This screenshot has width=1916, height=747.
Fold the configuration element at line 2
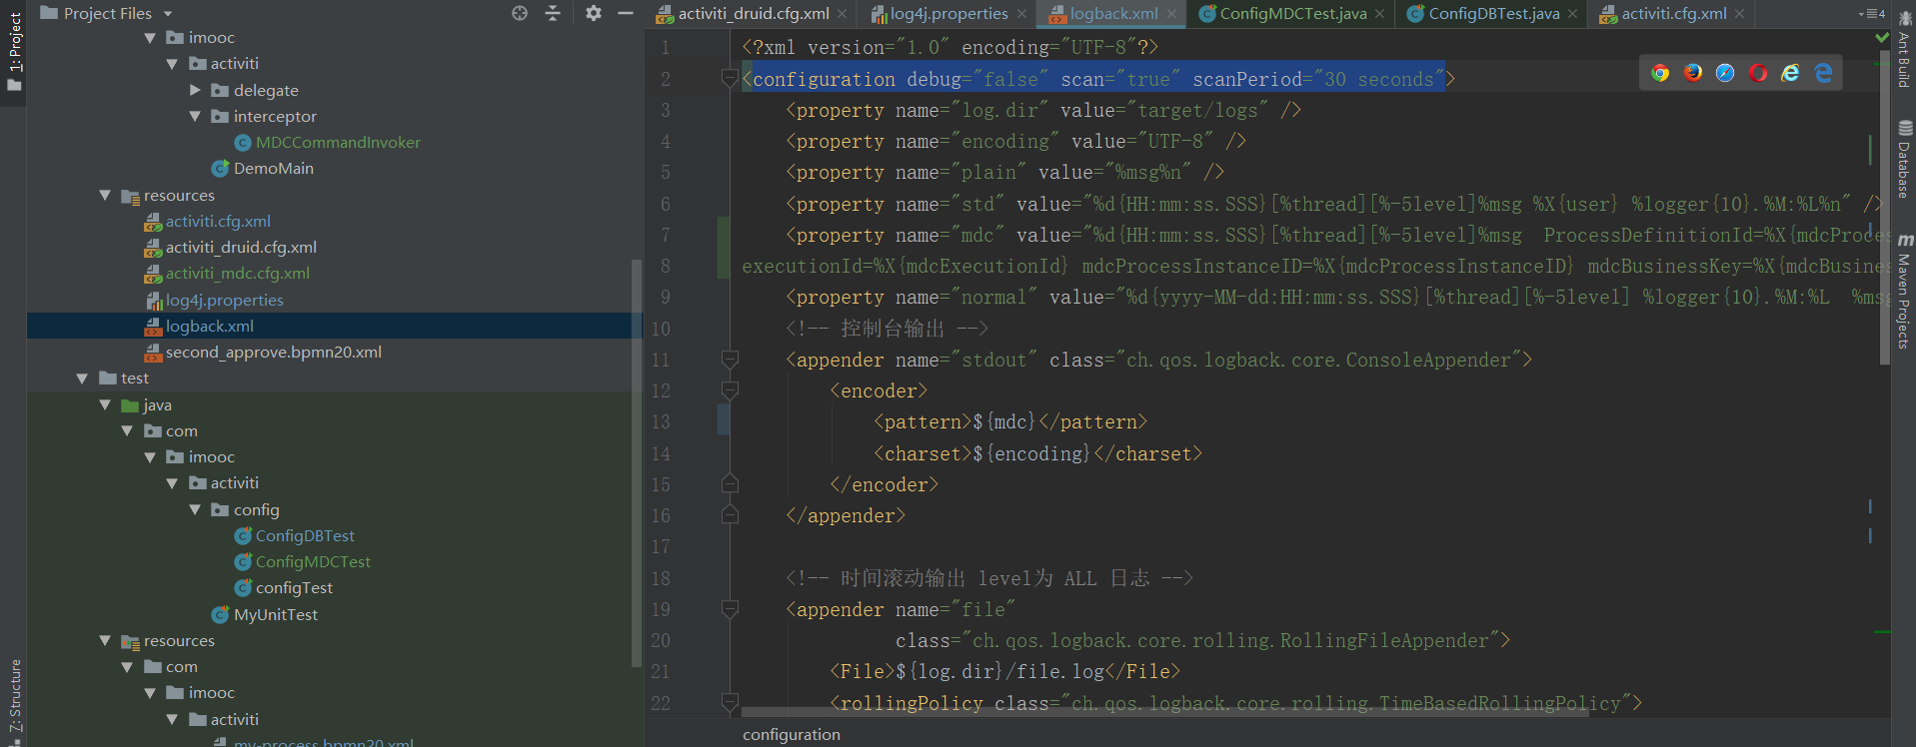pyautogui.click(x=730, y=78)
